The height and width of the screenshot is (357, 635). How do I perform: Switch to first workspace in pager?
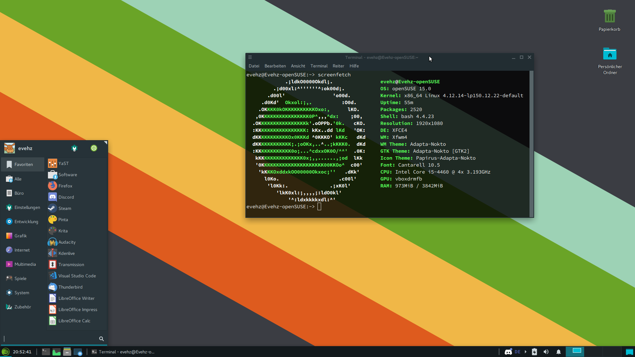(x=575, y=352)
